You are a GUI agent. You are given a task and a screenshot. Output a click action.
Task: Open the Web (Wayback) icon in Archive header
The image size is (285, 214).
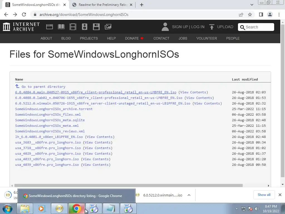[50, 27]
